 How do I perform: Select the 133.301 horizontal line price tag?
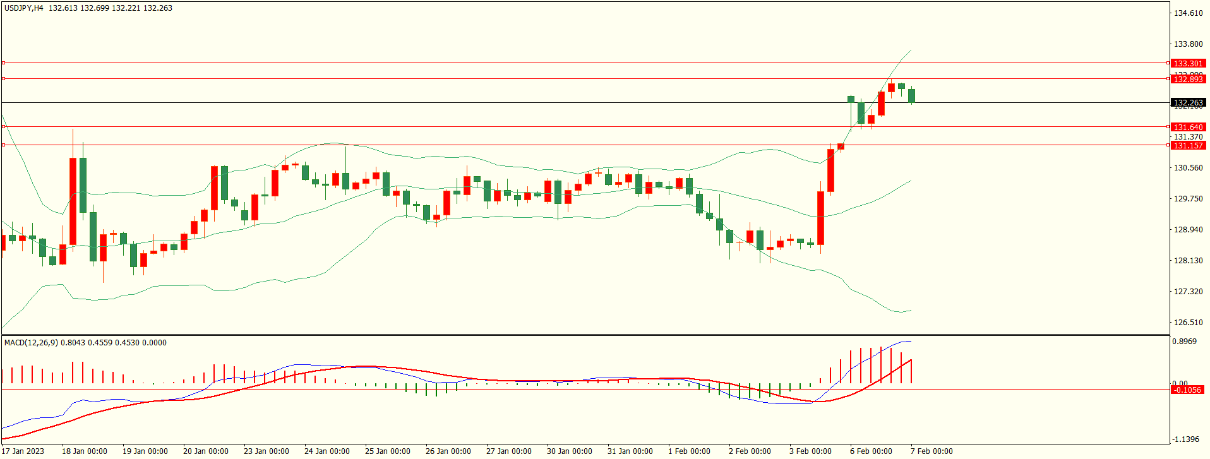[1188, 63]
